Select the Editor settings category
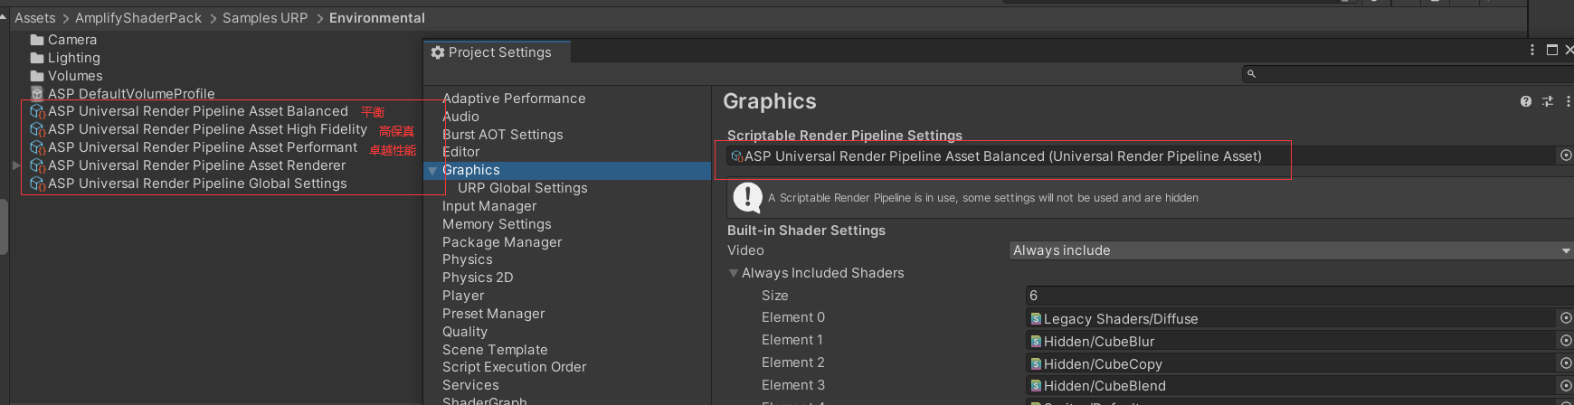Screen dimensions: 1574x405 [460, 152]
